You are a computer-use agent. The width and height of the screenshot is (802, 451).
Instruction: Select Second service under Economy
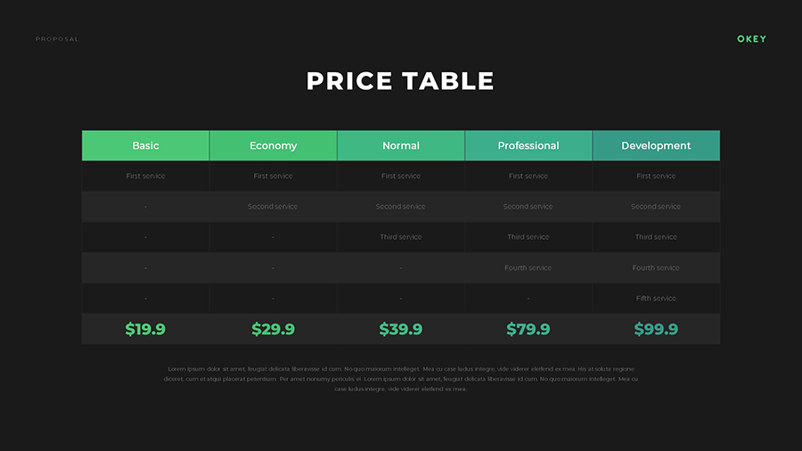point(273,207)
